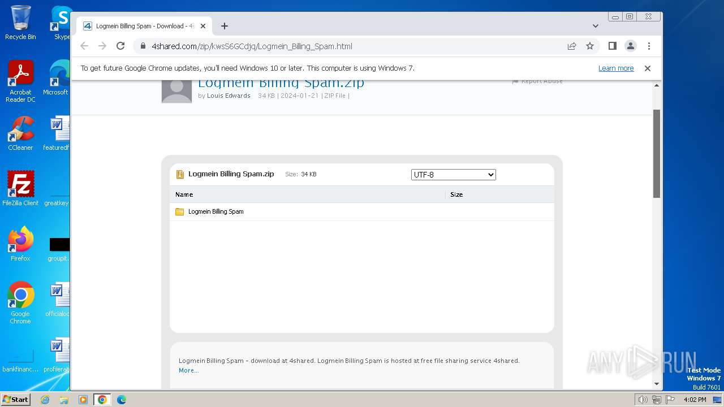The image size is (724, 407).
Task: Open a new tab with the plus icon
Action: 225,26
